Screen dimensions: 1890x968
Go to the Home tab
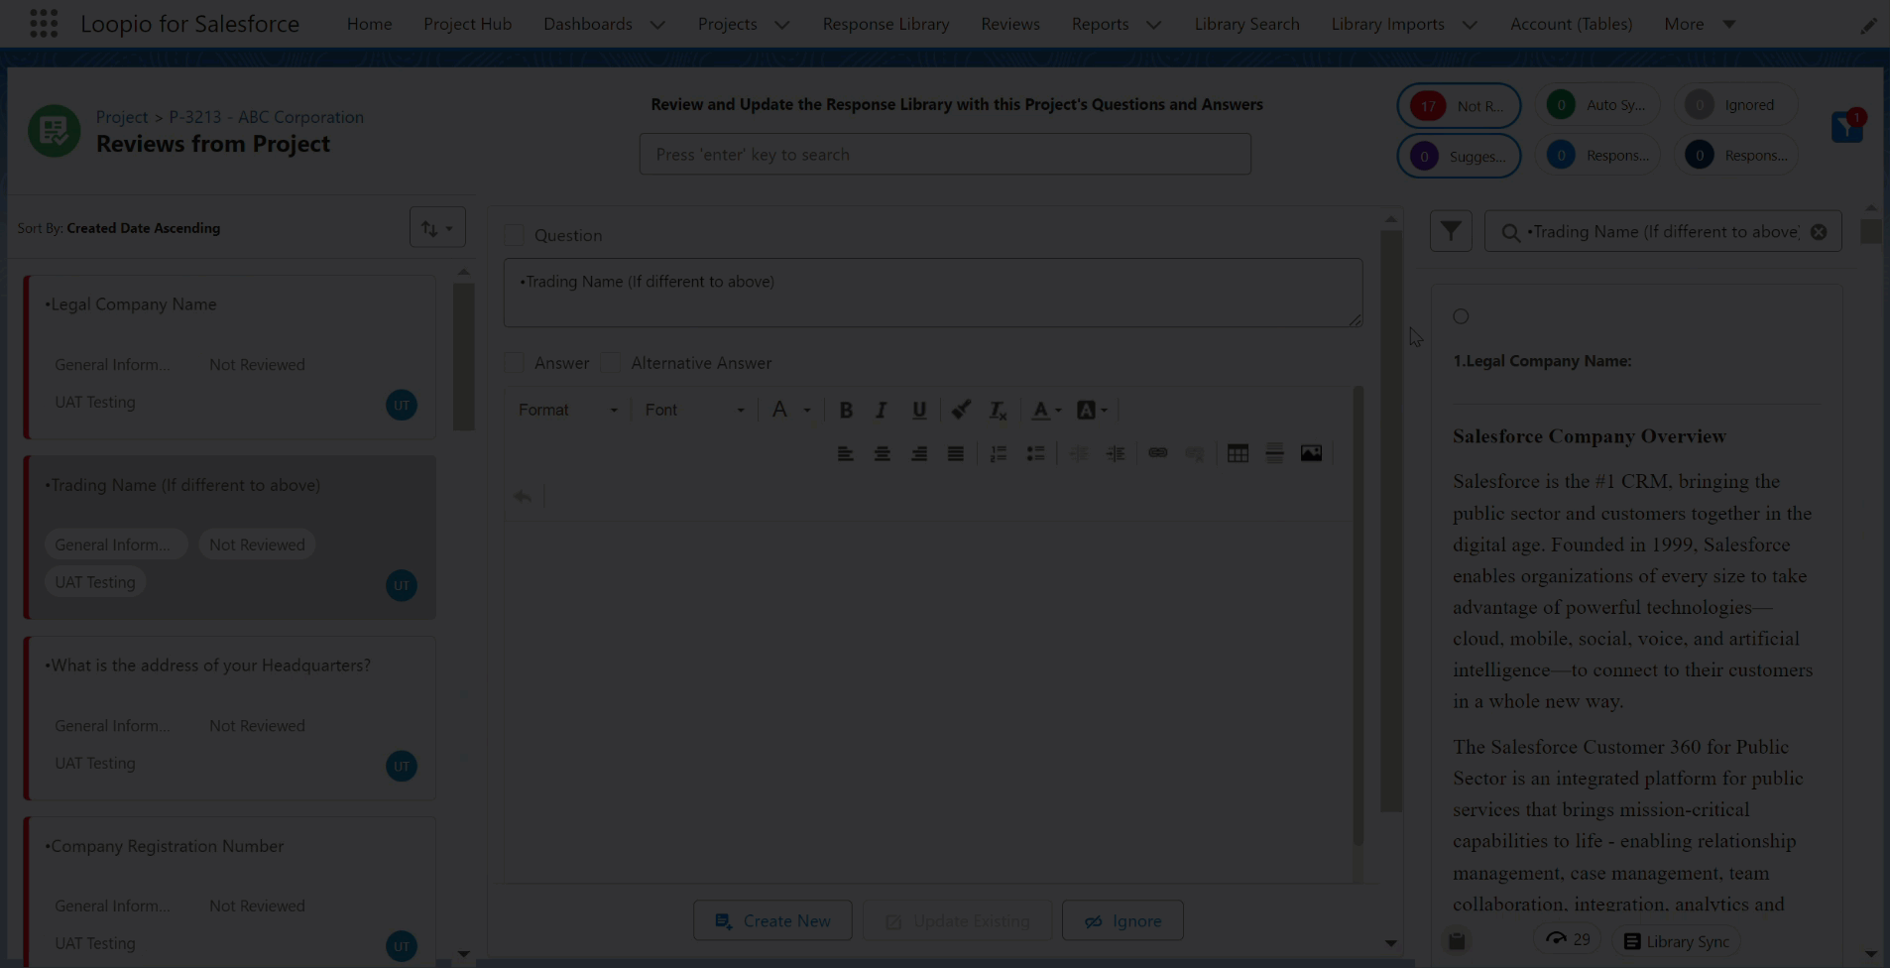click(x=369, y=24)
